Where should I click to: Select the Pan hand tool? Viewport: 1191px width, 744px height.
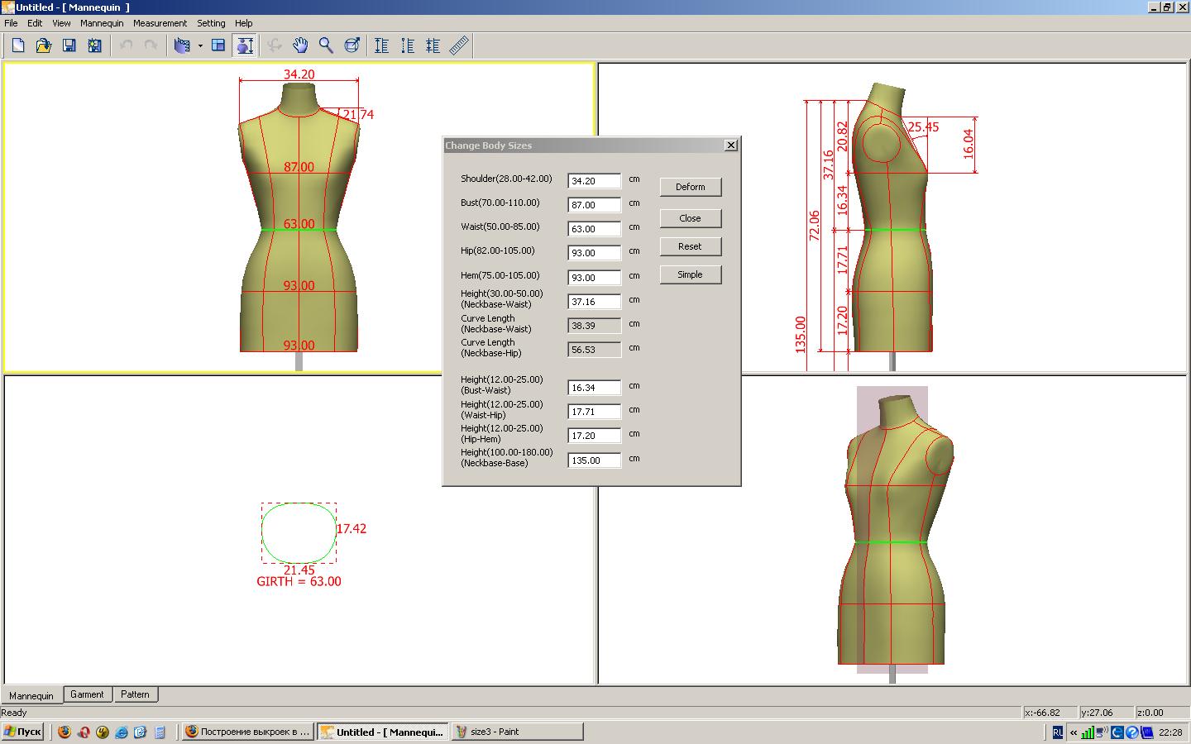coord(300,45)
